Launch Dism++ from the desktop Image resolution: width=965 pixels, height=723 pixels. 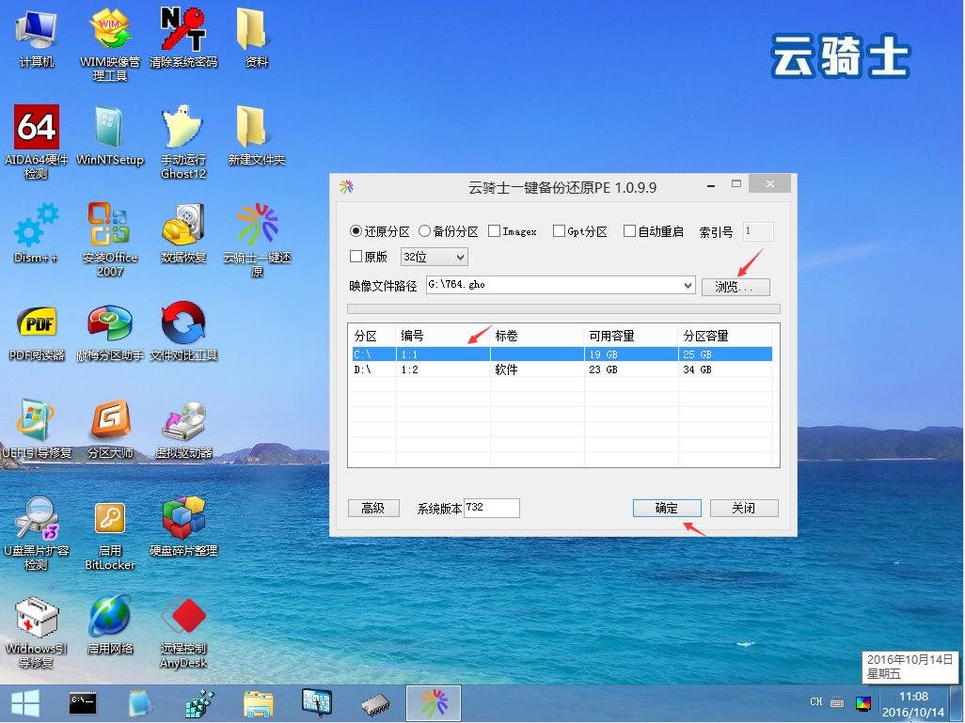coord(36,226)
